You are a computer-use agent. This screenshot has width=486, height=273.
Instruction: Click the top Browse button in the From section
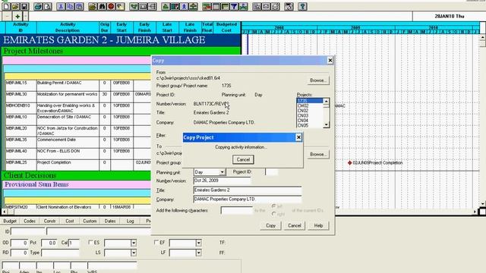[318, 80]
